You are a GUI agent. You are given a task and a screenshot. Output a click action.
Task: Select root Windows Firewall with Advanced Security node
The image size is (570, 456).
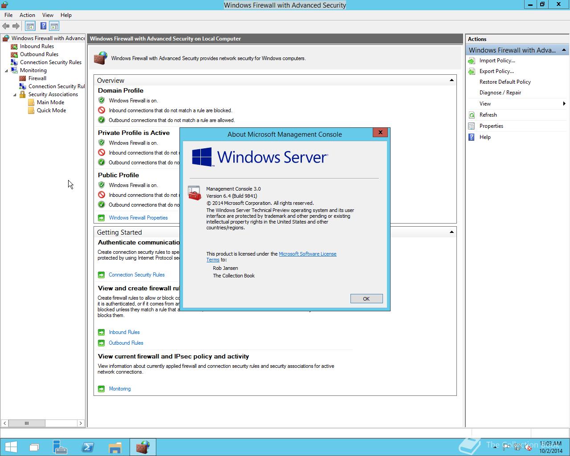[48, 38]
